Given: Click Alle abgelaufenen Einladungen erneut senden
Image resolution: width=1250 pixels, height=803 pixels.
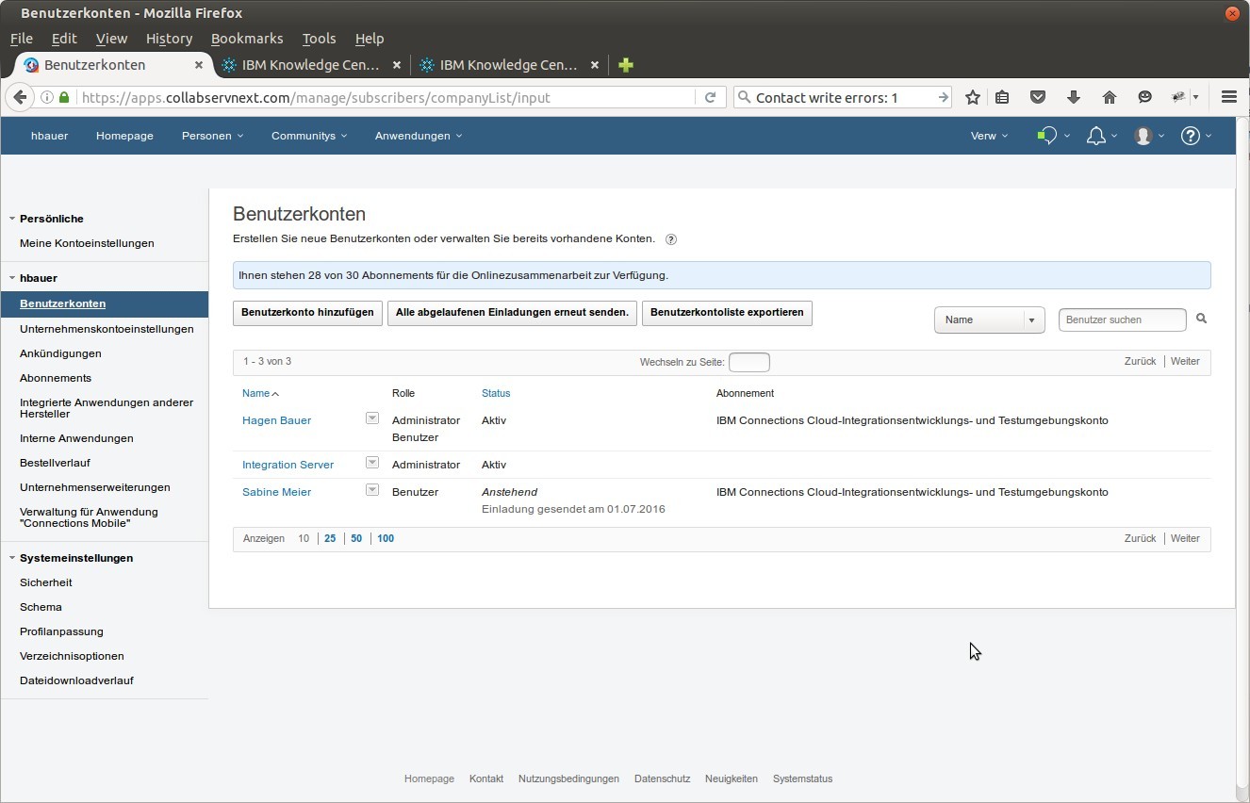Looking at the screenshot, I should coord(512,313).
